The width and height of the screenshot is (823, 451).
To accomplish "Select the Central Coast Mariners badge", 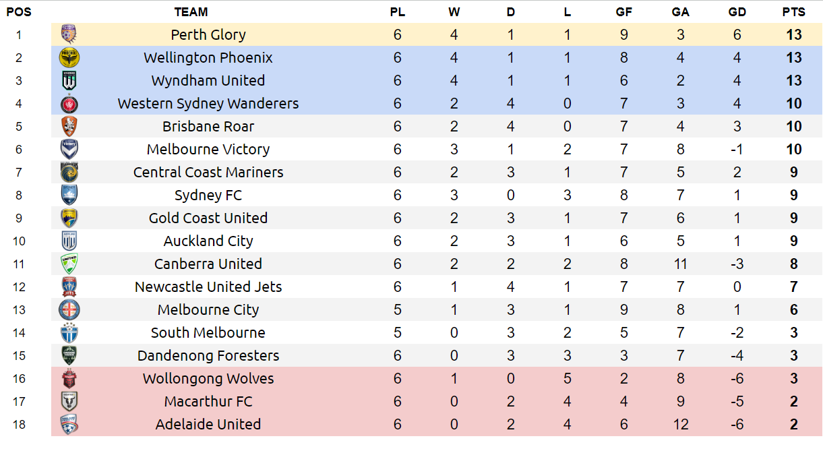I will pos(69,172).
